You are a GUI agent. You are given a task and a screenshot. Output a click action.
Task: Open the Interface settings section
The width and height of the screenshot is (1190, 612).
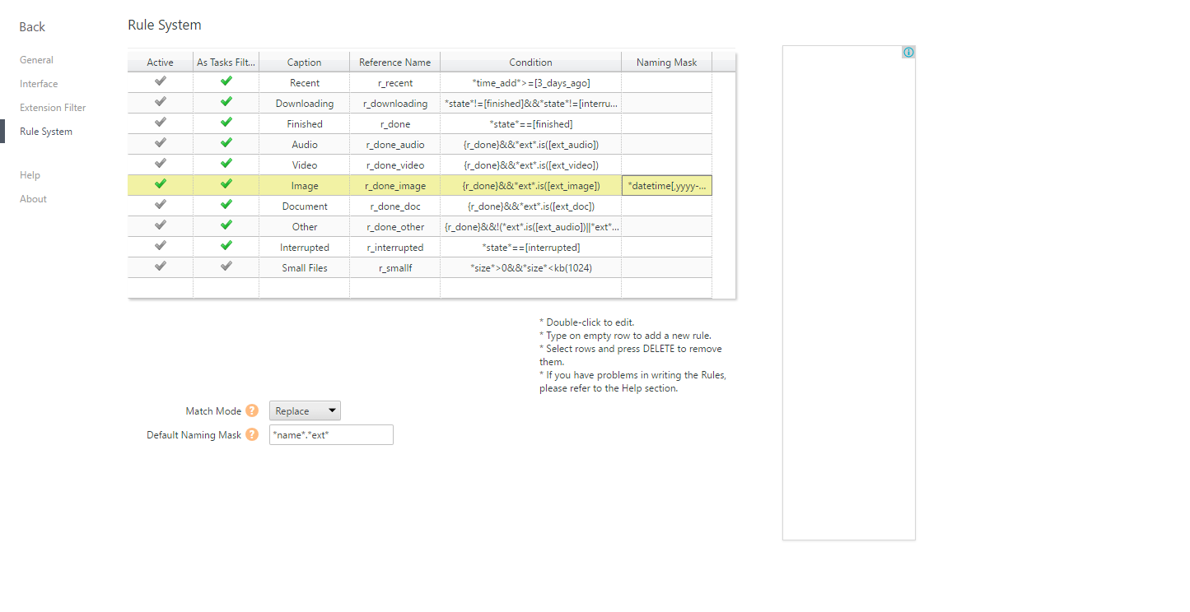39,84
